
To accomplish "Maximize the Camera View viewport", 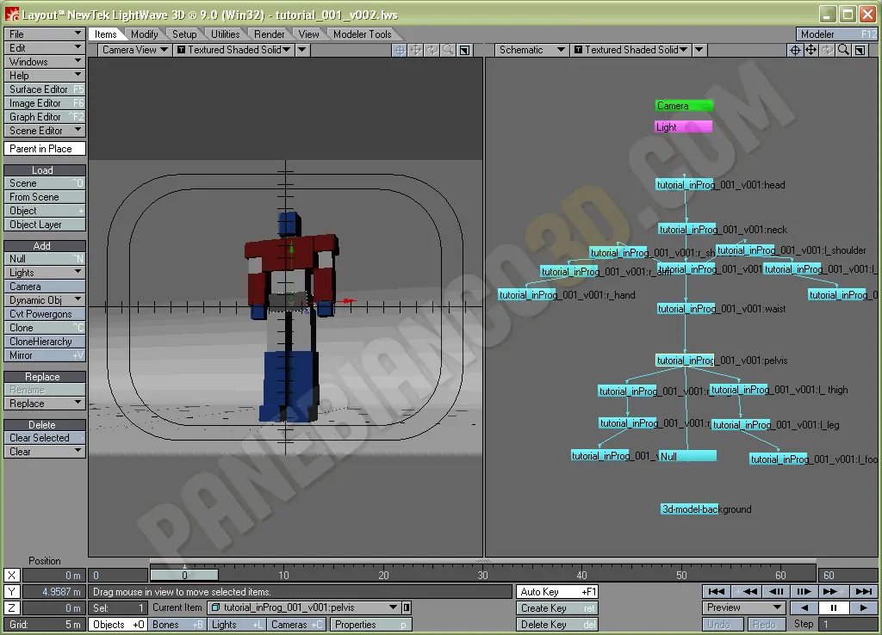I will pos(464,50).
